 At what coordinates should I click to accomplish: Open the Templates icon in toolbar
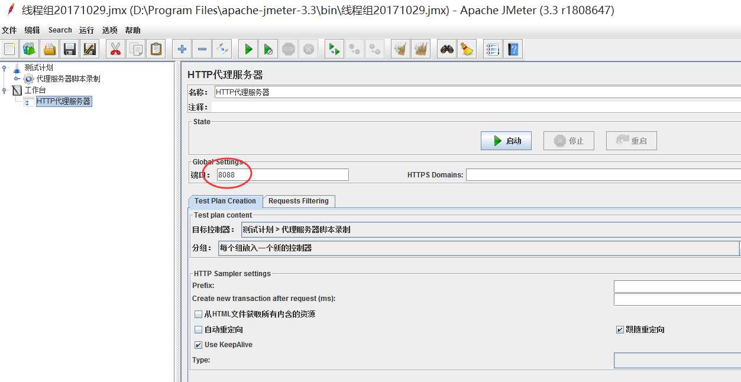[x=30, y=49]
